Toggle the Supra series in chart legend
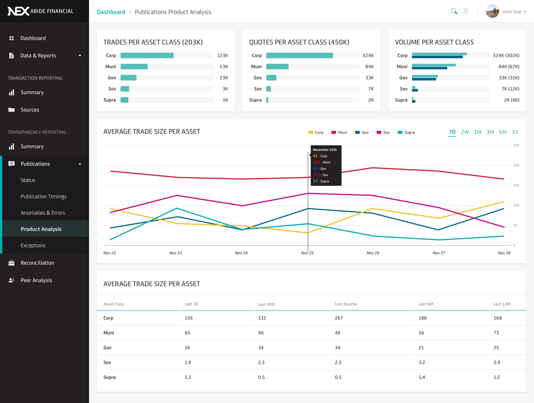The image size is (534, 403). pyautogui.click(x=406, y=132)
